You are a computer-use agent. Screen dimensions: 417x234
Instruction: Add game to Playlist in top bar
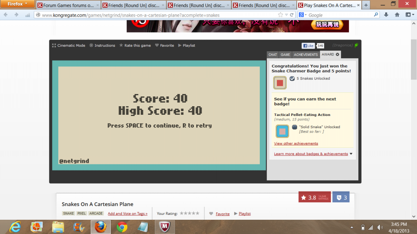point(187,46)
